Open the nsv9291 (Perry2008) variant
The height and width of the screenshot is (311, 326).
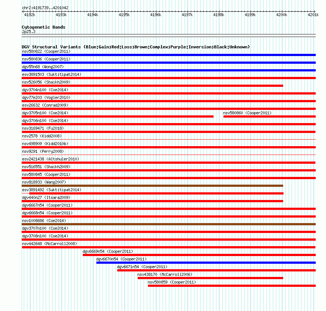click(43, 151)
